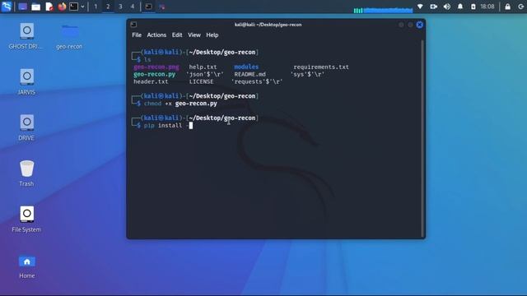The image size is (527, 296).
Task: Click requirements.txt in terminal listing
Action: 321,67
